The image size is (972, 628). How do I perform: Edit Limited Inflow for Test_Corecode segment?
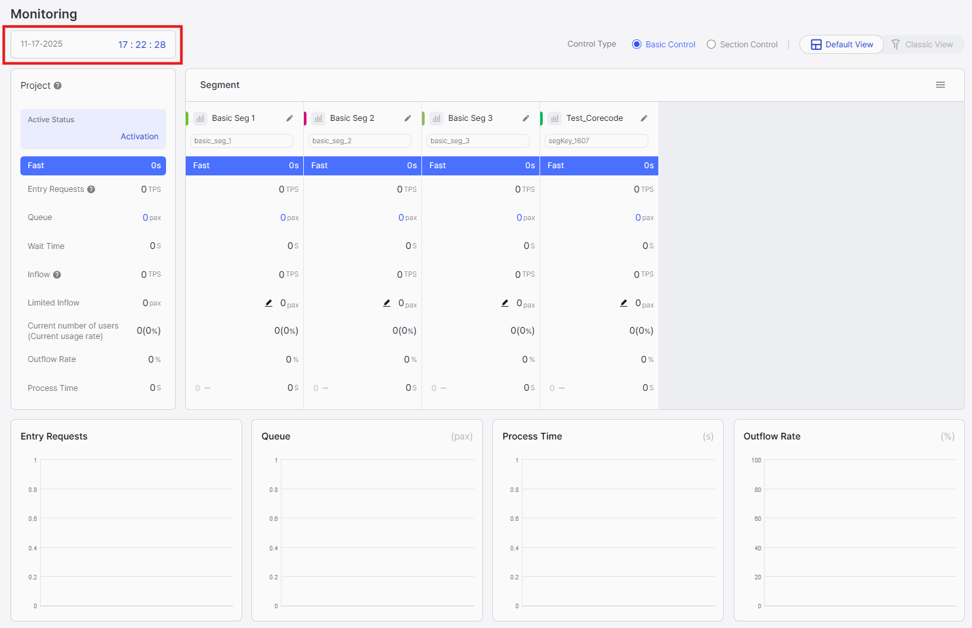click(623, 303)
